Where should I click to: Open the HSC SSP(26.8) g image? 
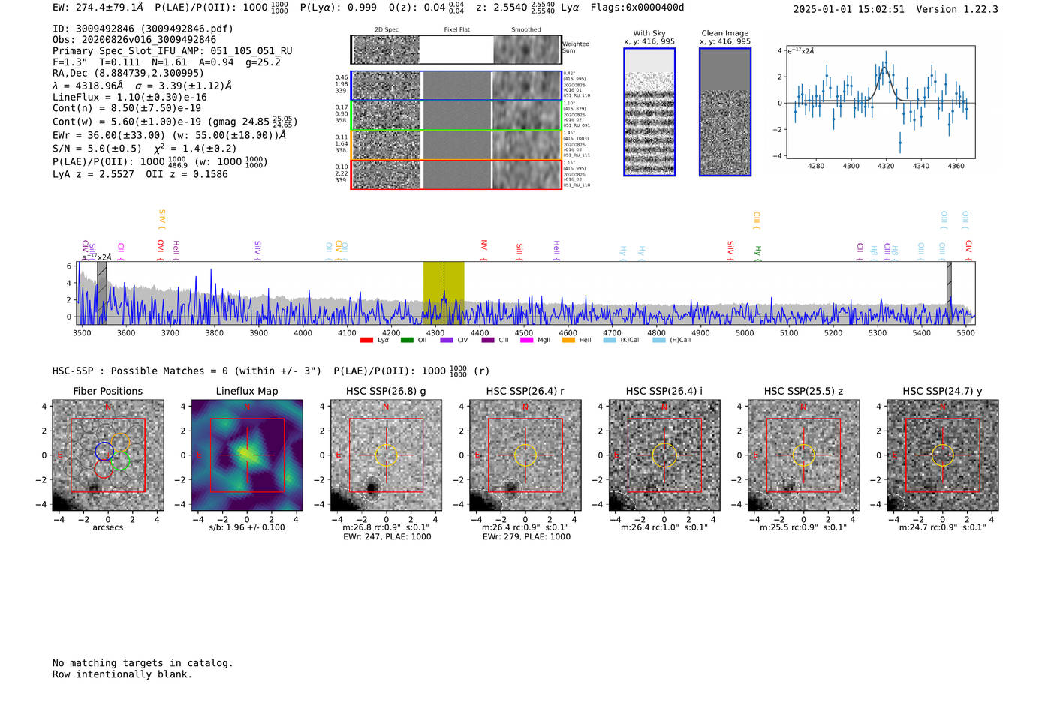point(386,455)
